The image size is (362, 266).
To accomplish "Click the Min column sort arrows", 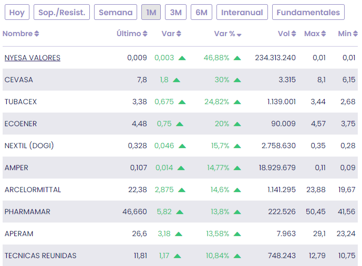I will (x=356, y=34).
